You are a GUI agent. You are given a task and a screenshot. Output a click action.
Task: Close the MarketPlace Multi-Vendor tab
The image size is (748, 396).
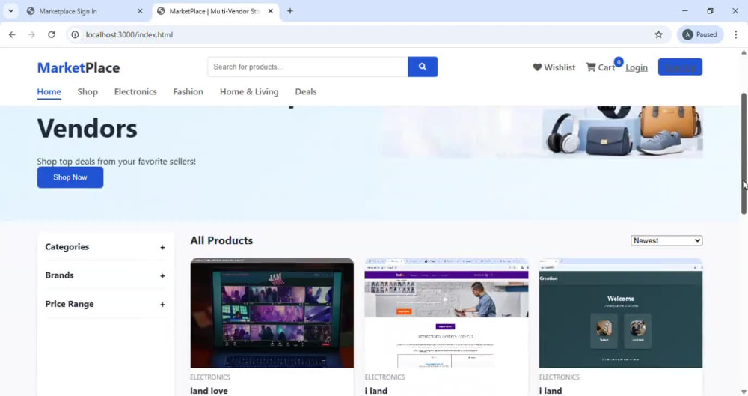[271, 11]
